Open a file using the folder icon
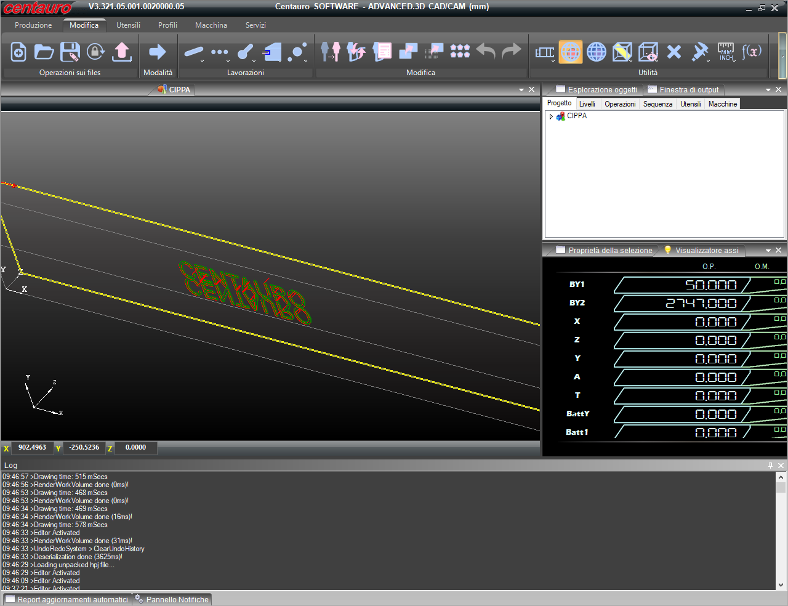Image resolution: width=788 pixels, height=606 pixels. click(44, 52)
